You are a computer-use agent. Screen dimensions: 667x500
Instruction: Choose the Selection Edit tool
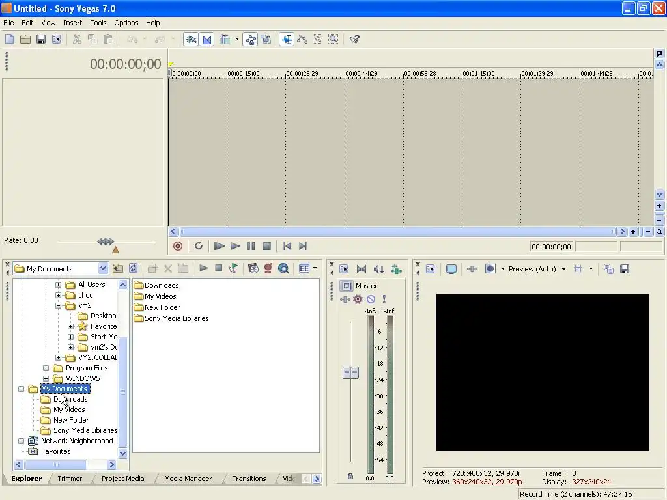(x=317, y=40)
